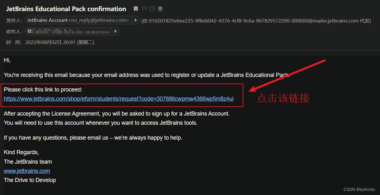This screenshot has height=195, width=380.
Task: Select the sender chip JetBrains Account
Action: click(78, 20)
